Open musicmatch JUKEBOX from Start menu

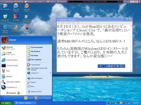pos(13,82)
